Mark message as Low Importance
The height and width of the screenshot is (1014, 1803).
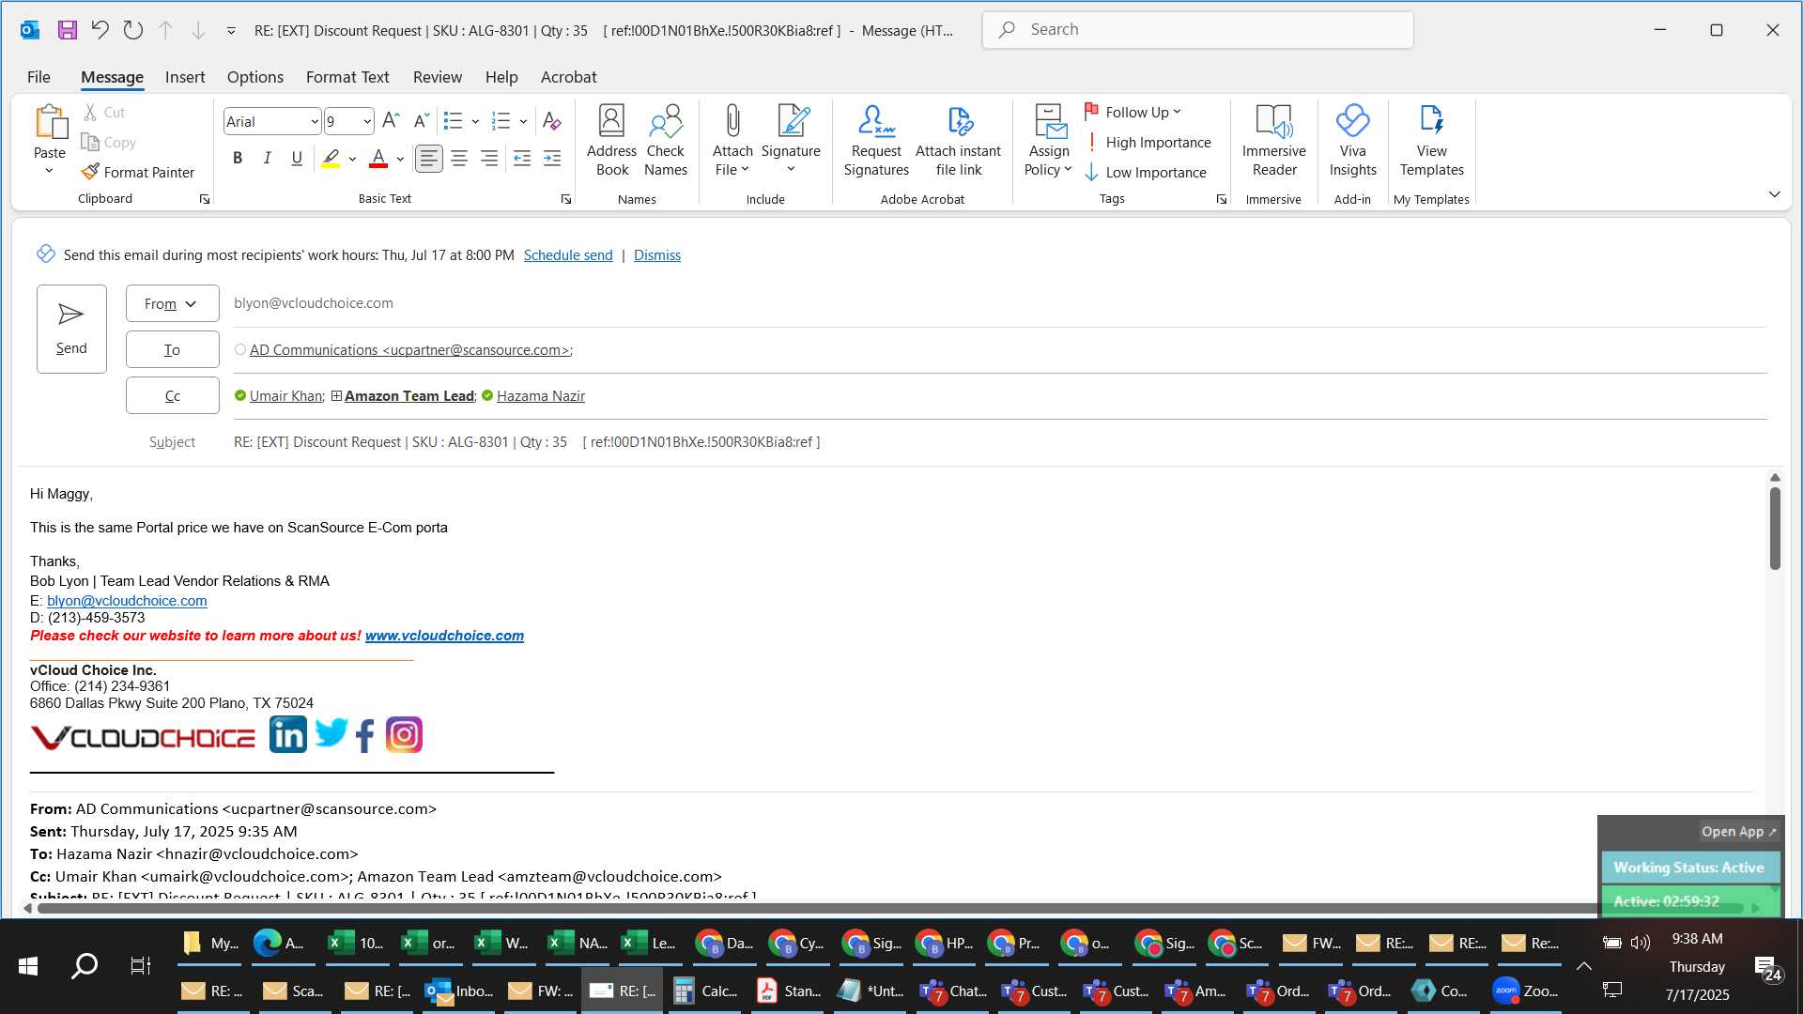(x=1146, y=172)
